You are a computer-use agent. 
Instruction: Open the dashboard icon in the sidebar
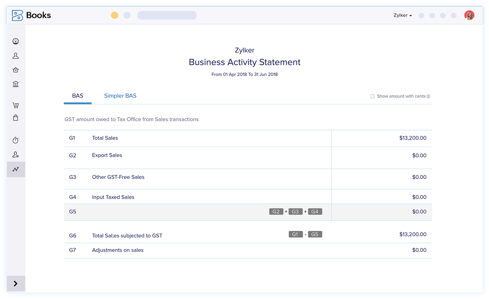[x=16, y=41]
